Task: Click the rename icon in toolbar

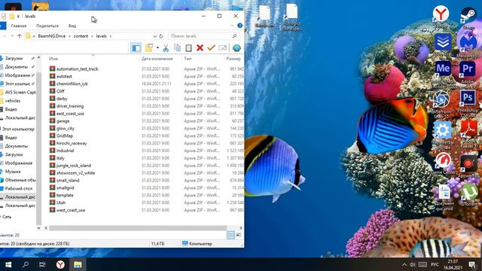Action: [223, 48]
